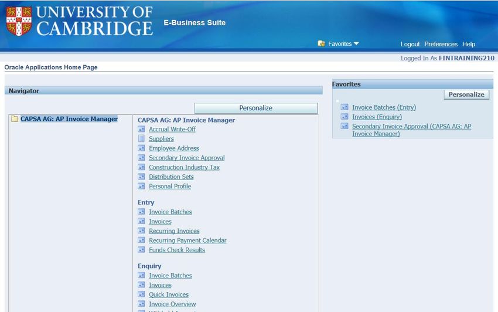The width and height of the screenshot is (498, 312).
Task: Click the document icon beside Suppliers
Action: click(x=141, y=138)
